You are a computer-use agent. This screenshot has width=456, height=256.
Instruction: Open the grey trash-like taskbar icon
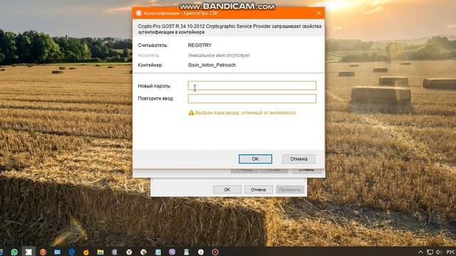click(x=187, y=252)
